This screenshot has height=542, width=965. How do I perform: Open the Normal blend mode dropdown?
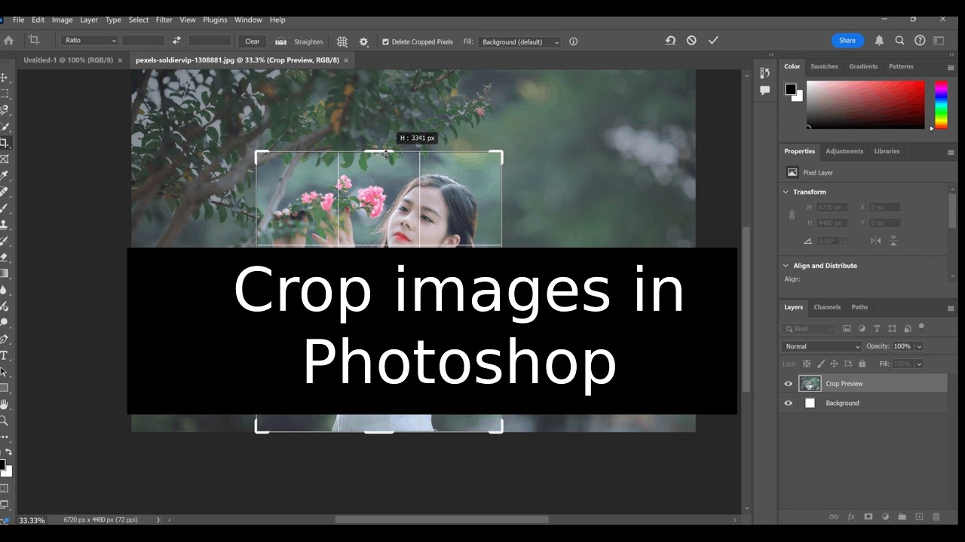[x=821, y=346]
